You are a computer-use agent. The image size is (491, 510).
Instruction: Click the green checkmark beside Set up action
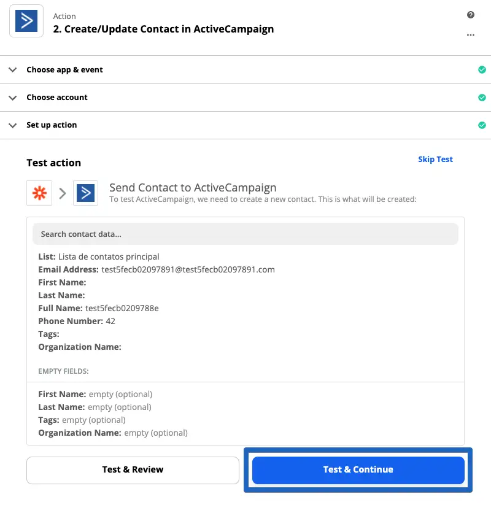[x=482, y=125]
